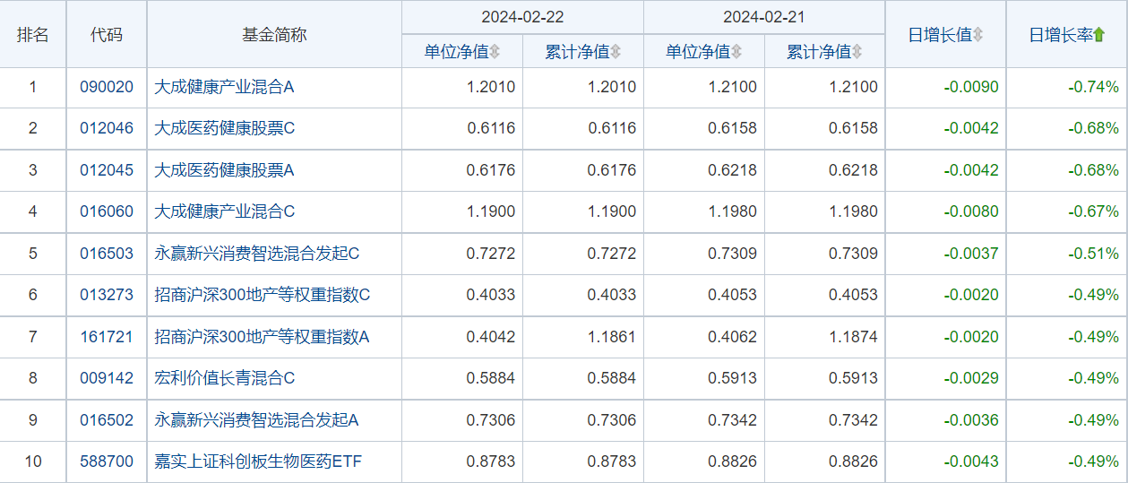Select cumulative value 1.1874

854,337
